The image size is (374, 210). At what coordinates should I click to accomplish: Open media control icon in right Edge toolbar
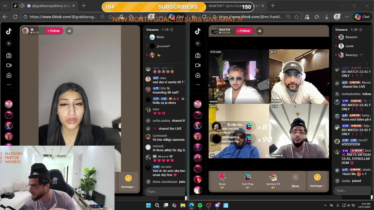[307, 17]
